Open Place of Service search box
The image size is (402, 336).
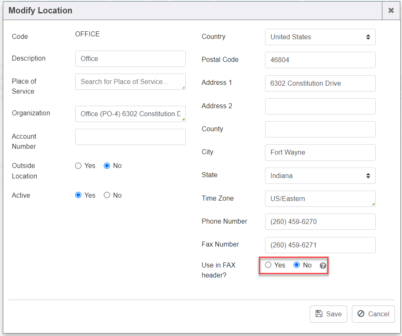[130, 81]
